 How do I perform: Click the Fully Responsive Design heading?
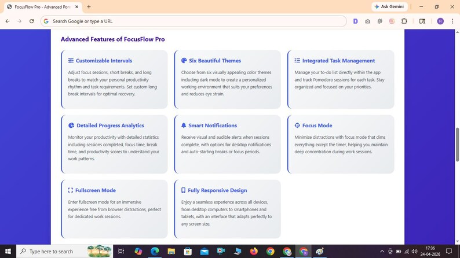(217, 190)
